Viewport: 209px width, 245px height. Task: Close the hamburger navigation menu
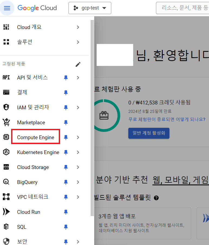point(7,8)
